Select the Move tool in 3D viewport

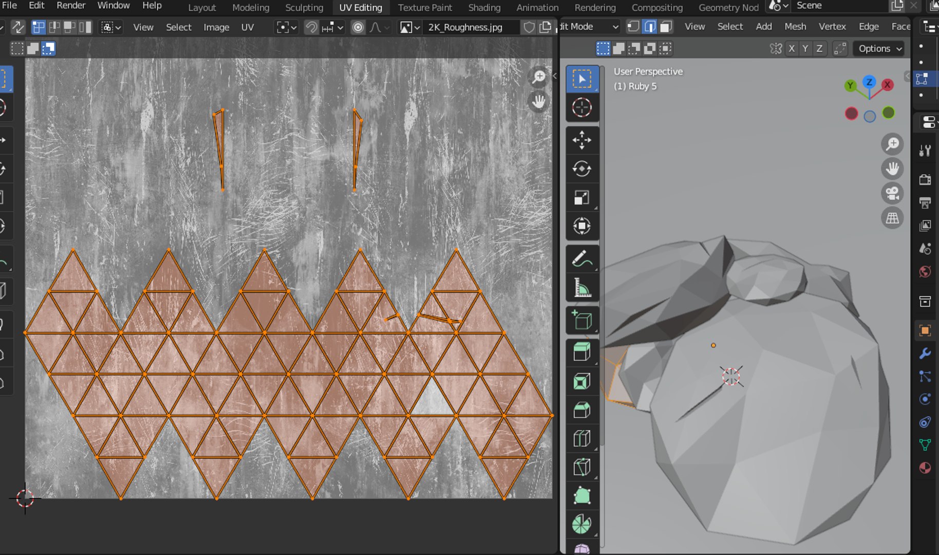tap(582, 140)
